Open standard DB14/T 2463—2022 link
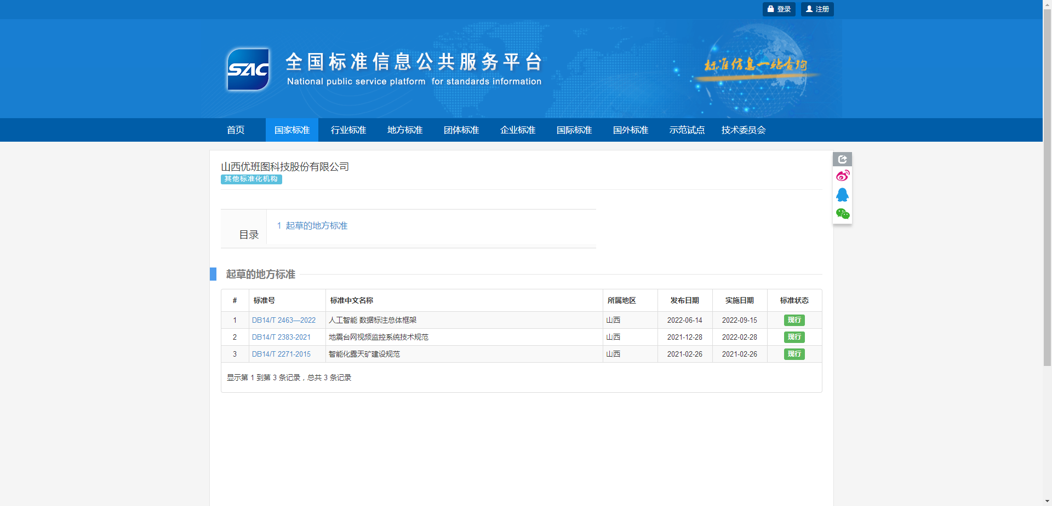This screenshot has width=1052, height=506. (283, 321)
